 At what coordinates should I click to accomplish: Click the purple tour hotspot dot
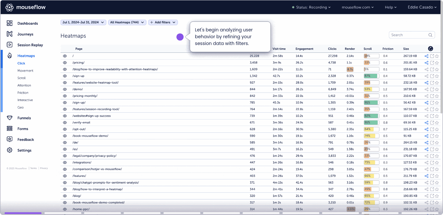coord(180,37)
